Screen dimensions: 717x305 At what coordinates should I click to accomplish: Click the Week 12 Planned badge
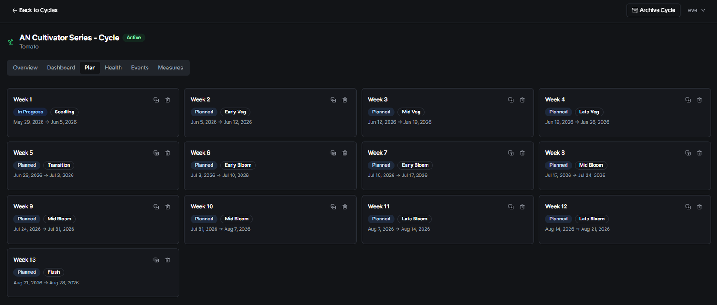coord(558,219)
